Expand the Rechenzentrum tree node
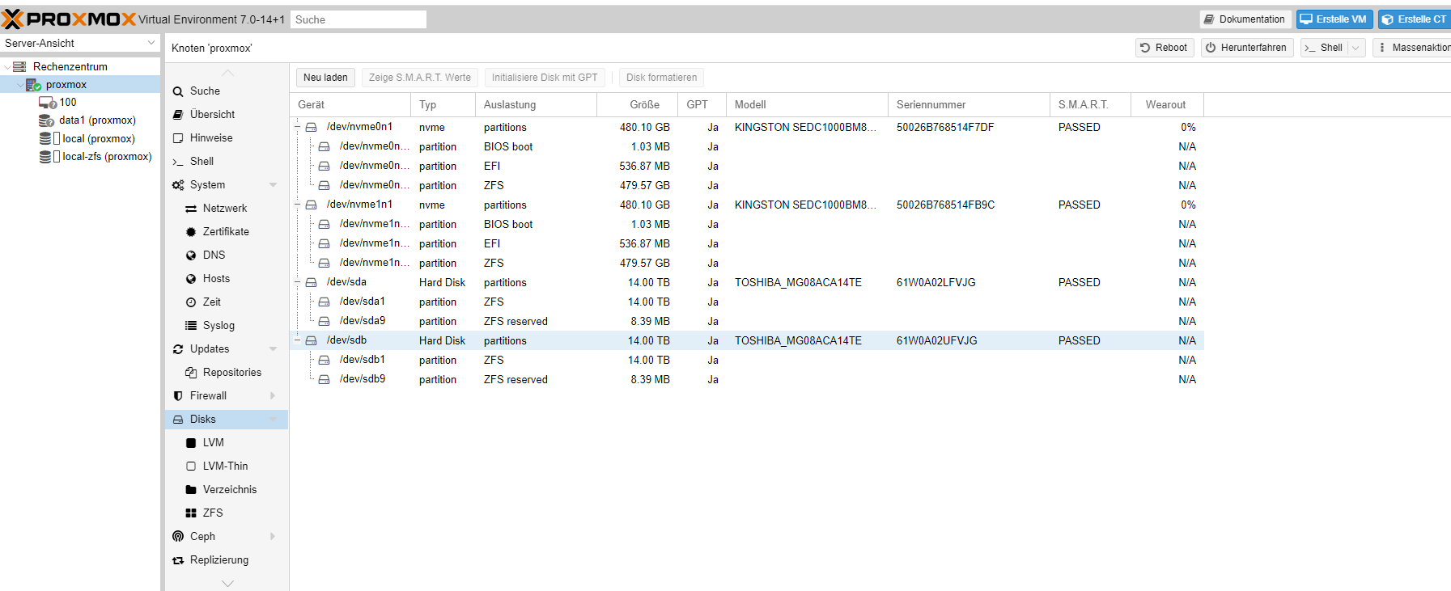Screen dimensions: 1451x591 [7, 67]
